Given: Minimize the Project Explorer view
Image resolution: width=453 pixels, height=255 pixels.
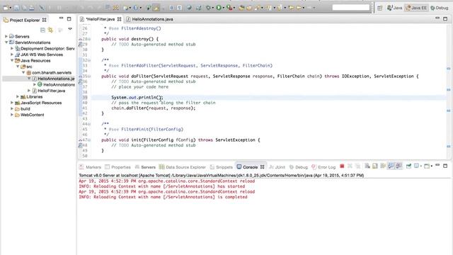Looking at the screenshot, I should pos(61,18).
